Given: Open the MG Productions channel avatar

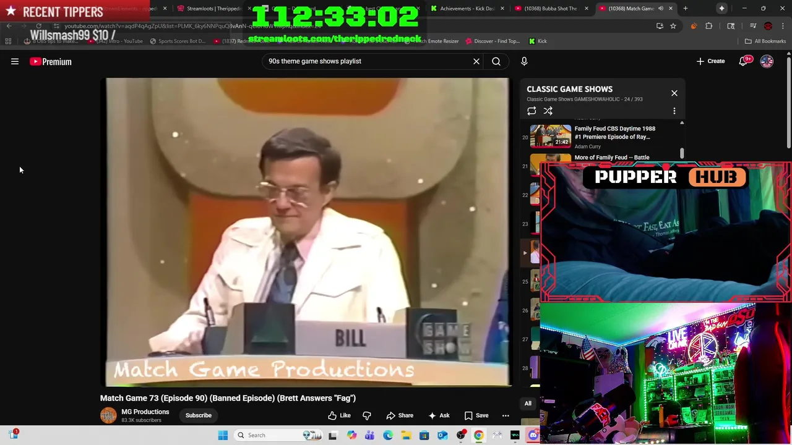Looking at the screenshot, I should [108, 415].
